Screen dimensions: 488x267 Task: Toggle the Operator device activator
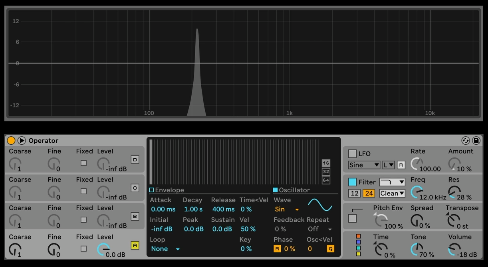coord(11,141)
